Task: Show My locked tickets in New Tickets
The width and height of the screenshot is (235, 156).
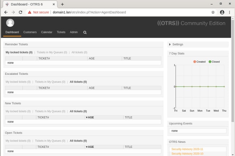Action: point(18,111)
